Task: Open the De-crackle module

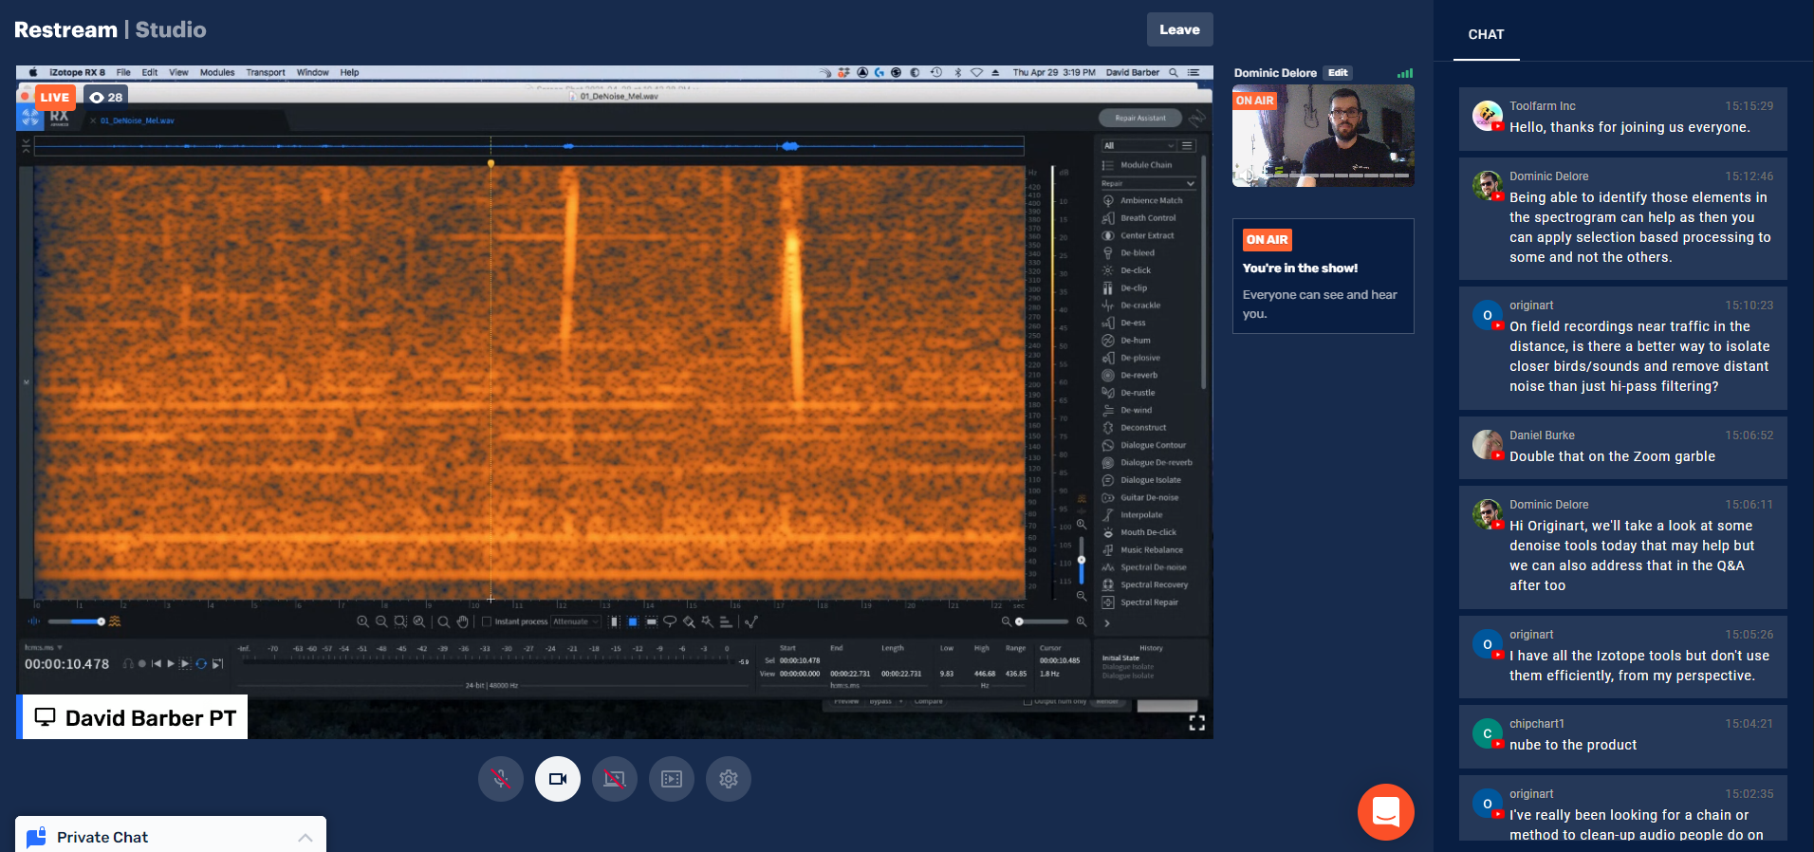Action: coord(1131,306)
